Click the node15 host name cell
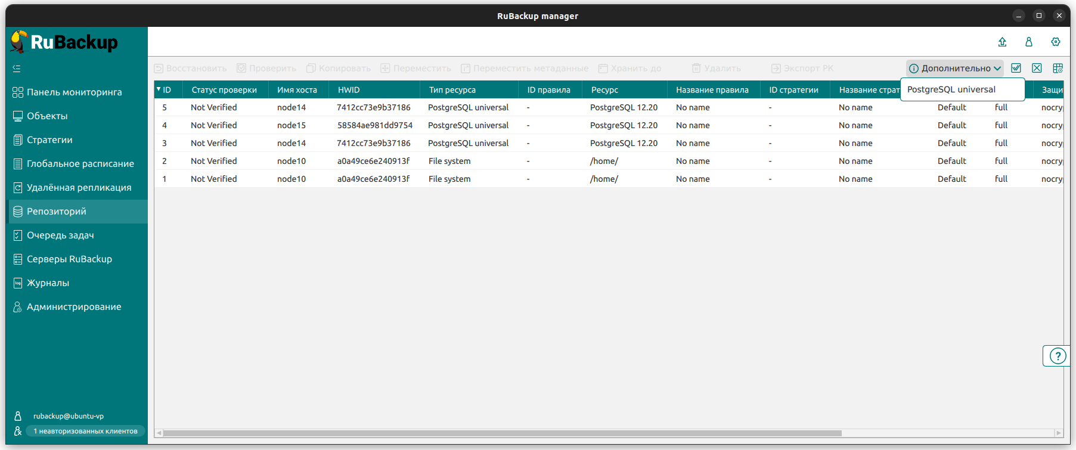 292,125
